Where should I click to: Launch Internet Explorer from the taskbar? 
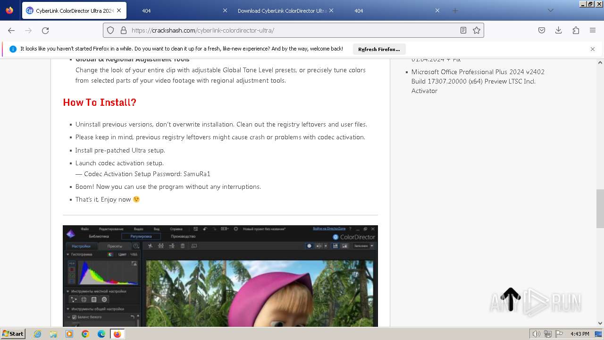(38, 334)
